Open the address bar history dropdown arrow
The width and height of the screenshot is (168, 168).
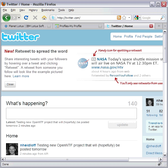(x=129, y=18)
